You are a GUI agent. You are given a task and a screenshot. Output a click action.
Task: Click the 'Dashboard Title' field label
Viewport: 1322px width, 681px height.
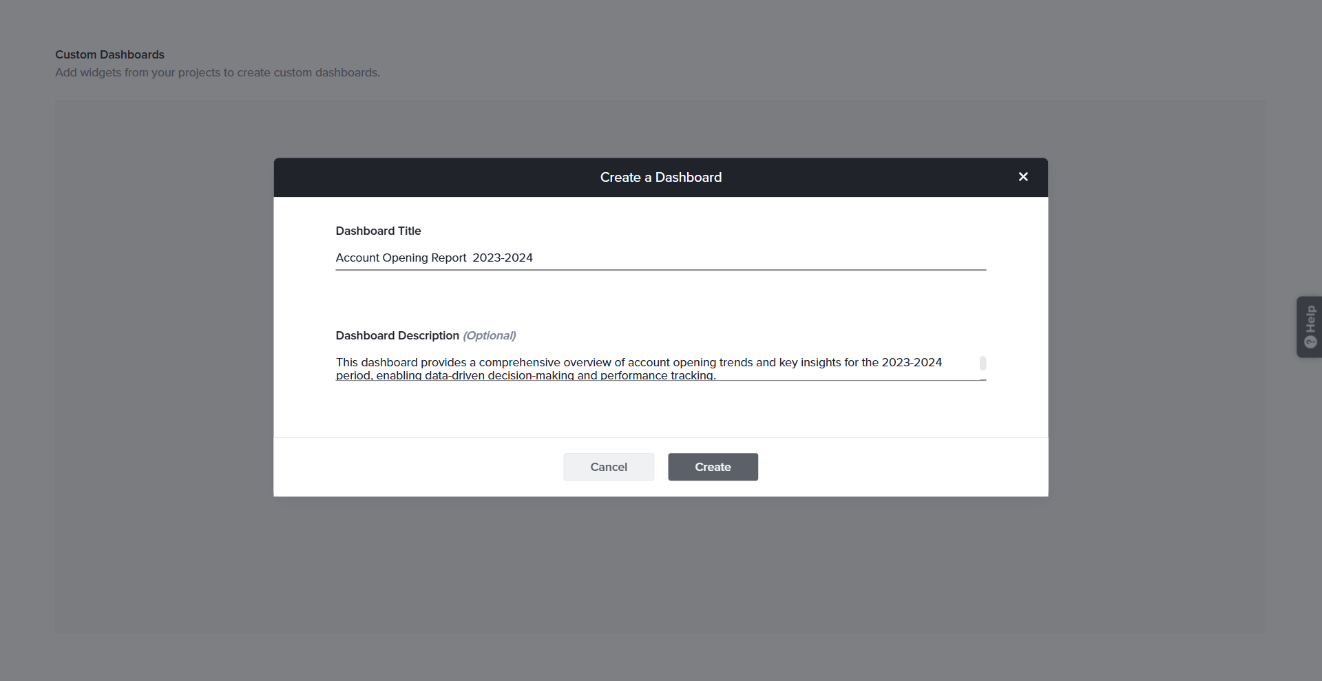tap(378, 231)
